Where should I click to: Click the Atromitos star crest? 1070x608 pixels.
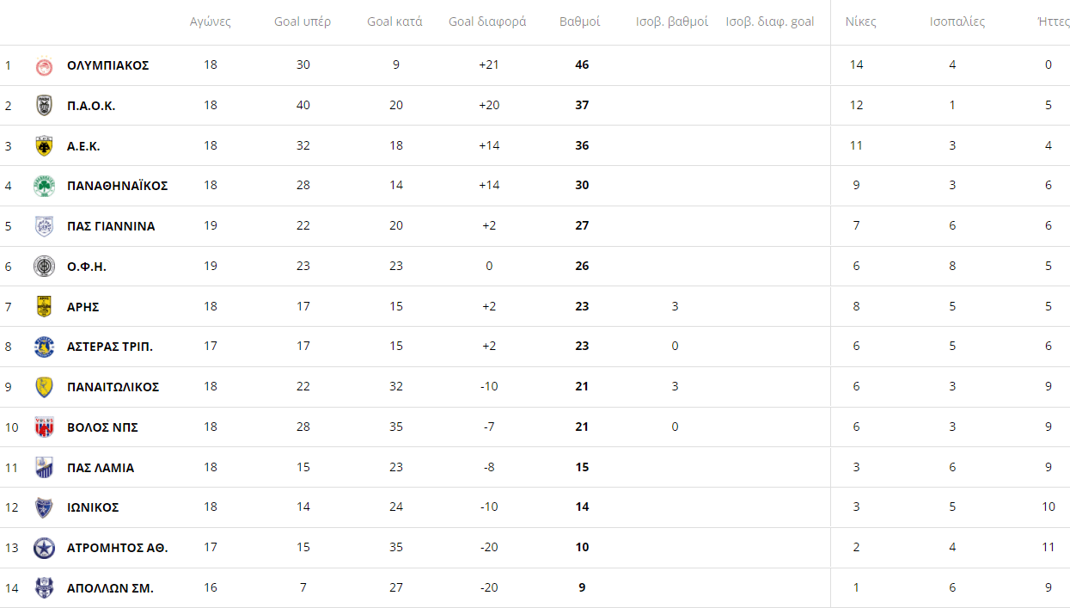click(x=44, y=548)
